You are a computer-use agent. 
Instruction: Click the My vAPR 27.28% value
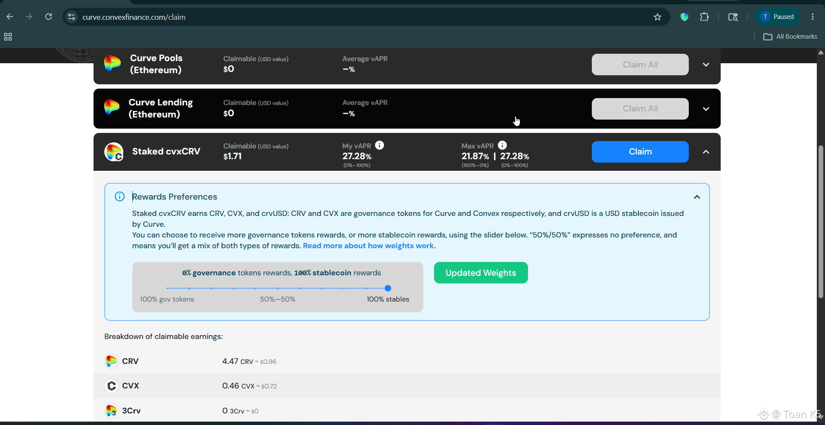pos(357,156)
